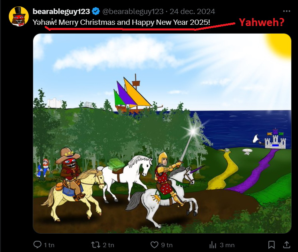Click the 24 dec. 2024 timestamp
This screenshot has width=298, height=252.
point(193,11)
